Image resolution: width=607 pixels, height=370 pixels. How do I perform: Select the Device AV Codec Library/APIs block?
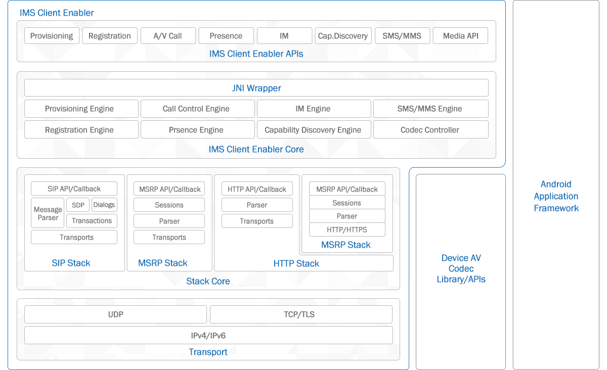click(x=461, y=272)
